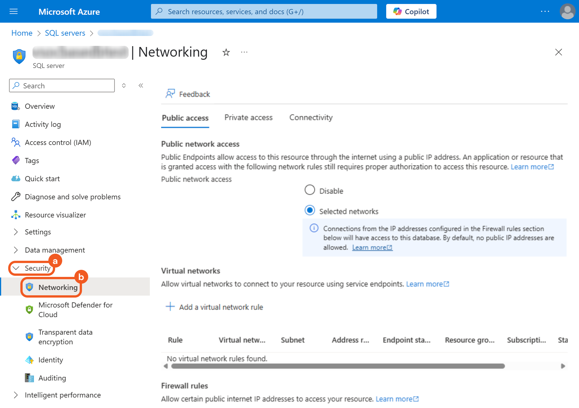Screen dimensions: 579x408
Task: Click the virtual networks horizontal scrollbar
Action: point(338,366)
